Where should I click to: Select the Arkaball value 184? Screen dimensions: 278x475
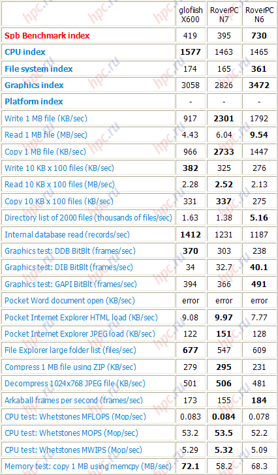pyautogui.click(x=259, y=401)
